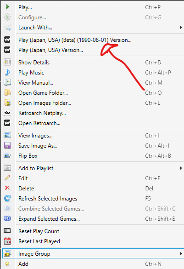This screenshot has width=184, height=269.
Task: Expand the Launch With submenu arrow
Action: (x=181, y=28)
